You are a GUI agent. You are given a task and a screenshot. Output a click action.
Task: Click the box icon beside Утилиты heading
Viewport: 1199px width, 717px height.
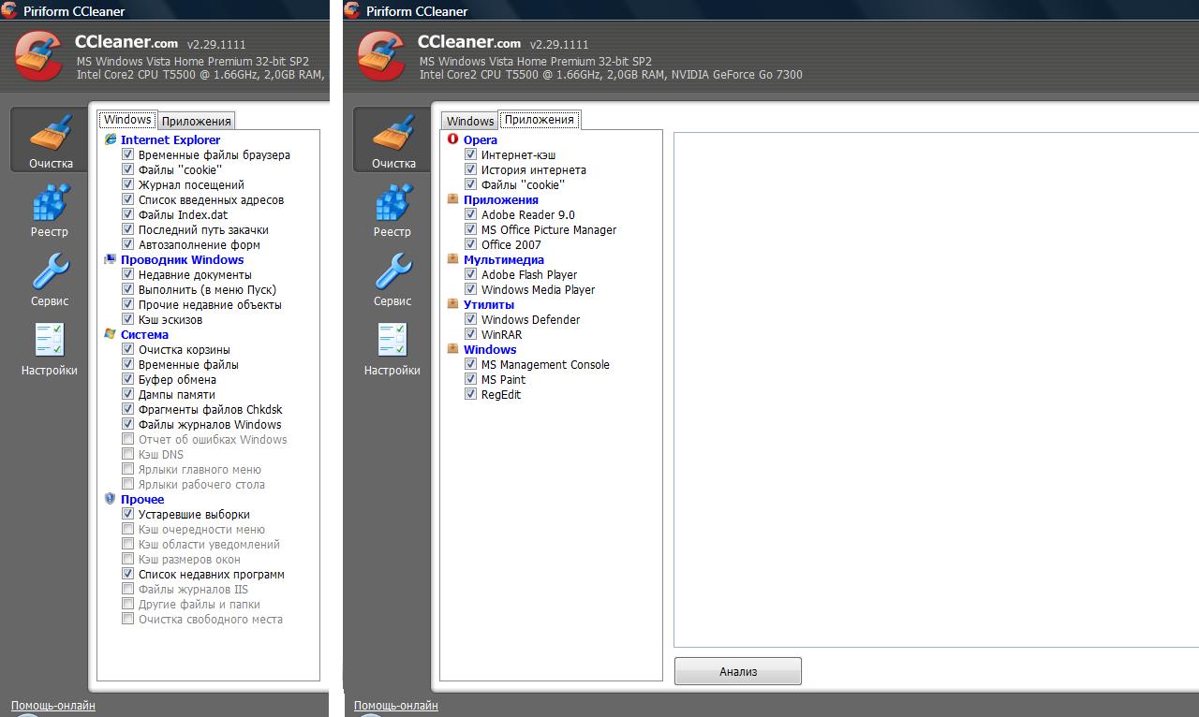[453, 304]
